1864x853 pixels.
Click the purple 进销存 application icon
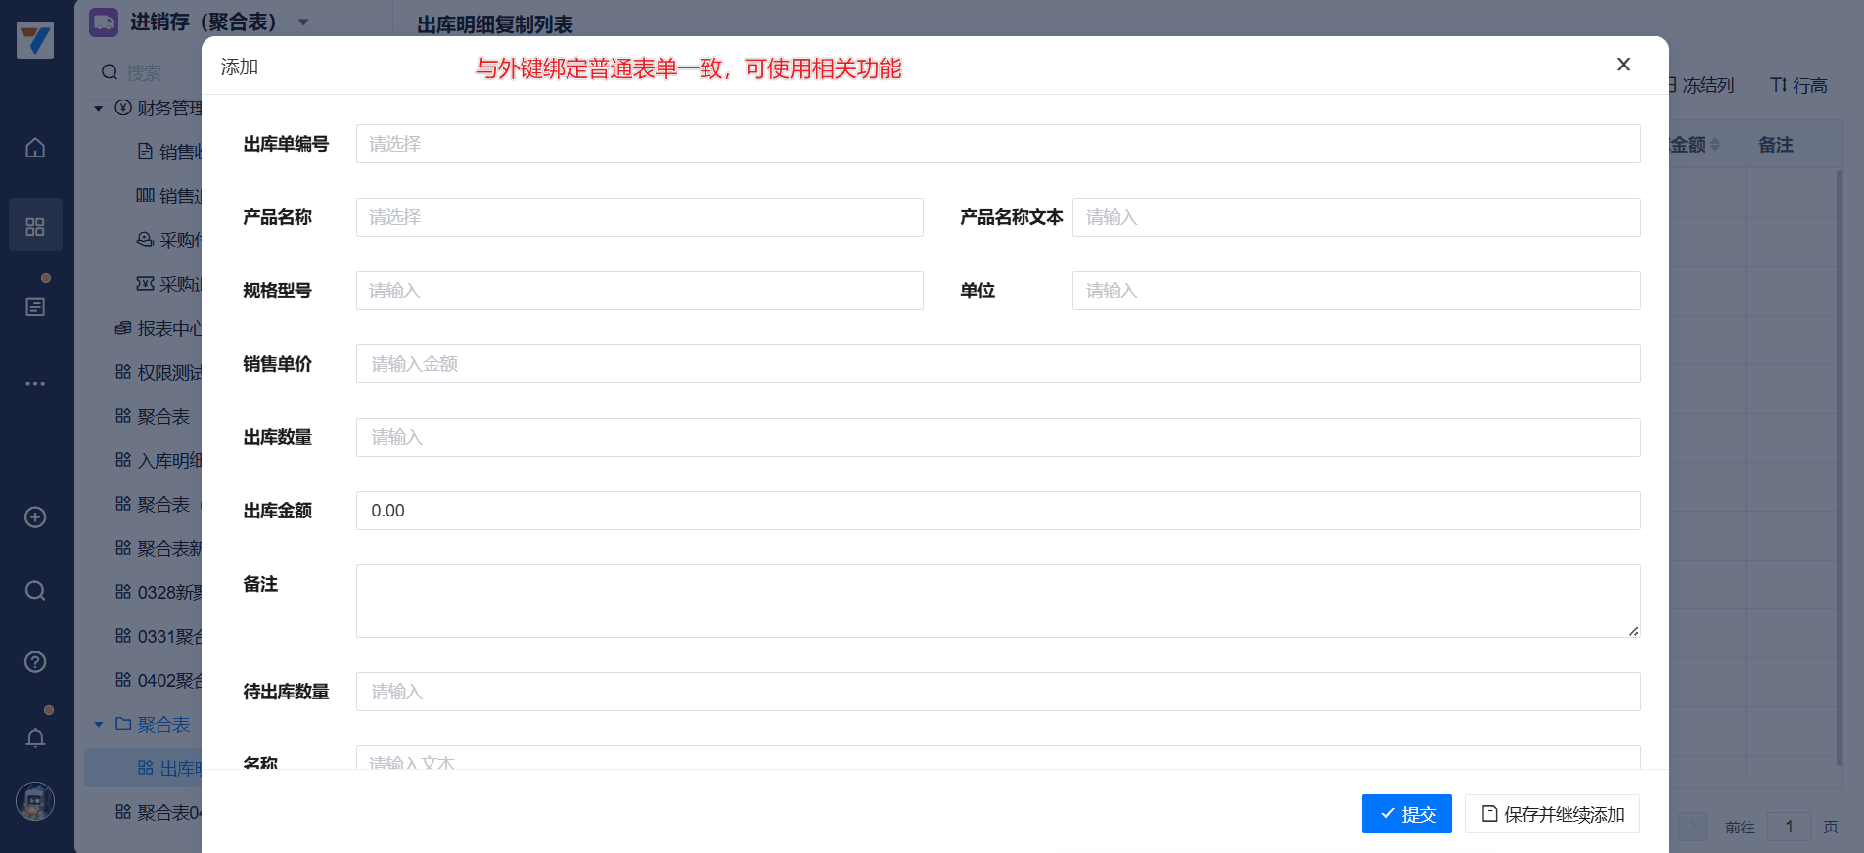click(x=104, y=22)
